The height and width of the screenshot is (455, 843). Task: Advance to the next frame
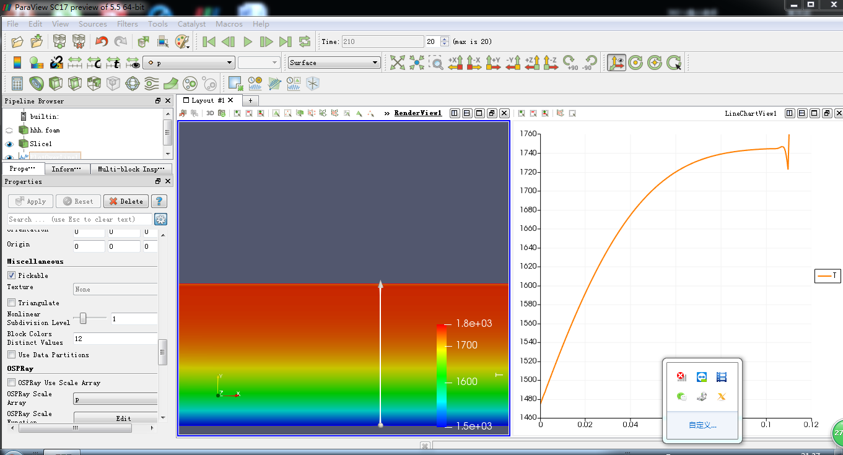pos(266,41)
